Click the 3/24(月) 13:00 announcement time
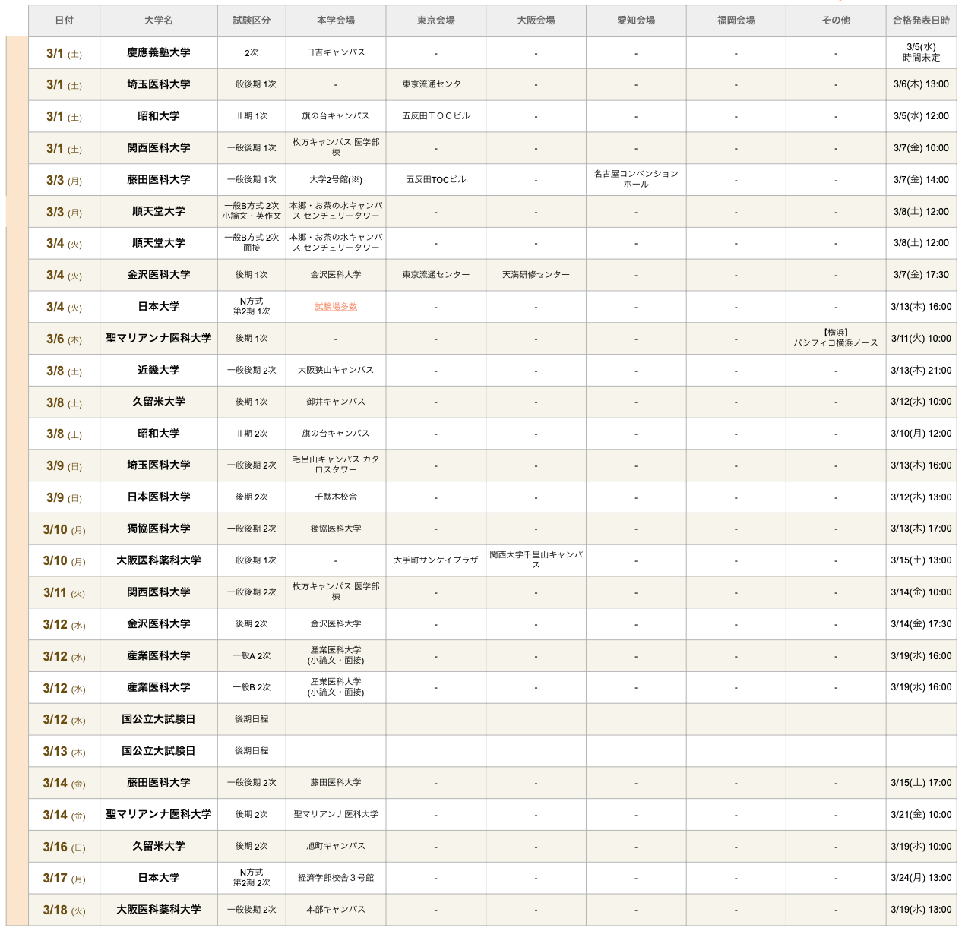 (x=921, y=879)
